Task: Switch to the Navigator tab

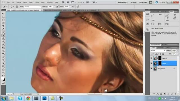Action: click(165, 12)
